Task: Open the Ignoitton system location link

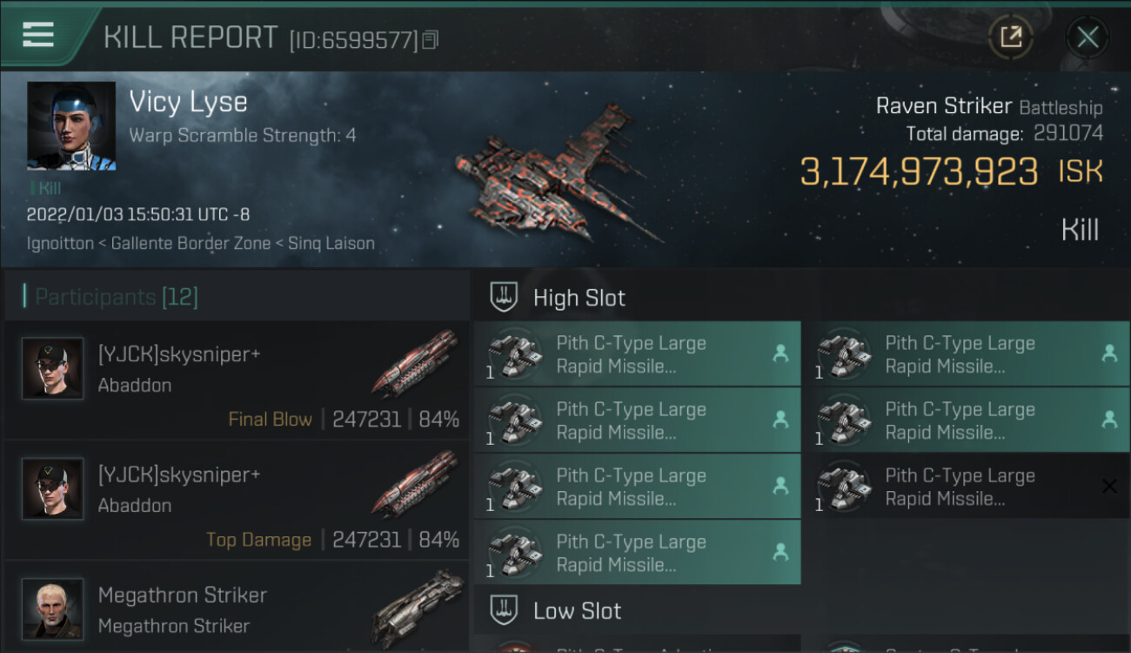Action: (60, 244)
